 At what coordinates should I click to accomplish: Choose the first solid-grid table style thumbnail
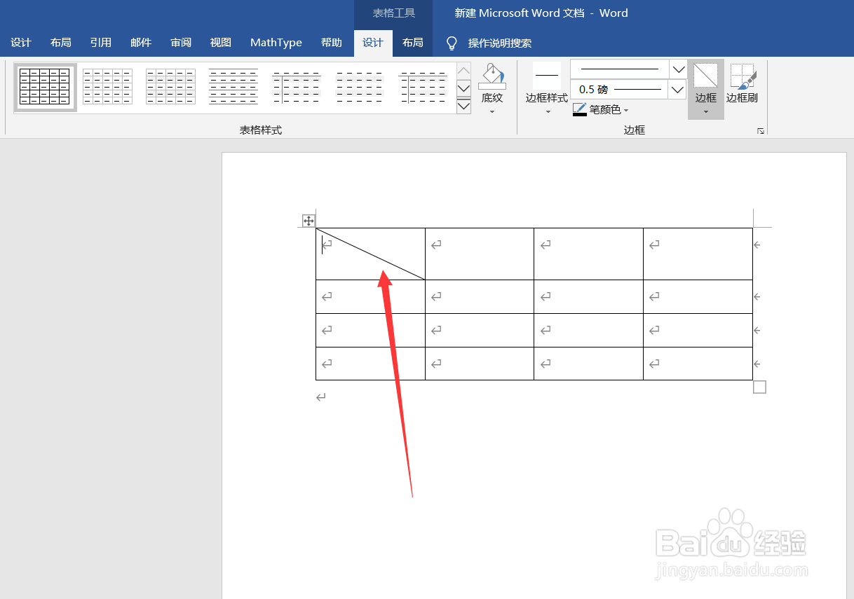(45, 87)
